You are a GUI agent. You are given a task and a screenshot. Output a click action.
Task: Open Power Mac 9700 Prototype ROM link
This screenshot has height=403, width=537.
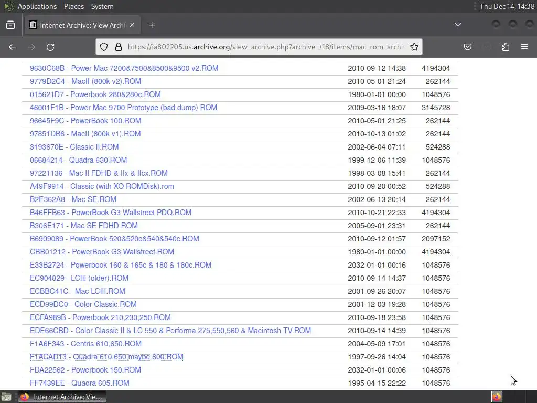[123, 108]
